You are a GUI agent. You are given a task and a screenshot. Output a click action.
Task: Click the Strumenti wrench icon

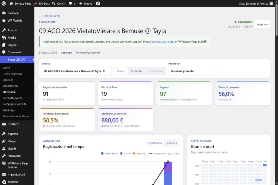(4, 156)
